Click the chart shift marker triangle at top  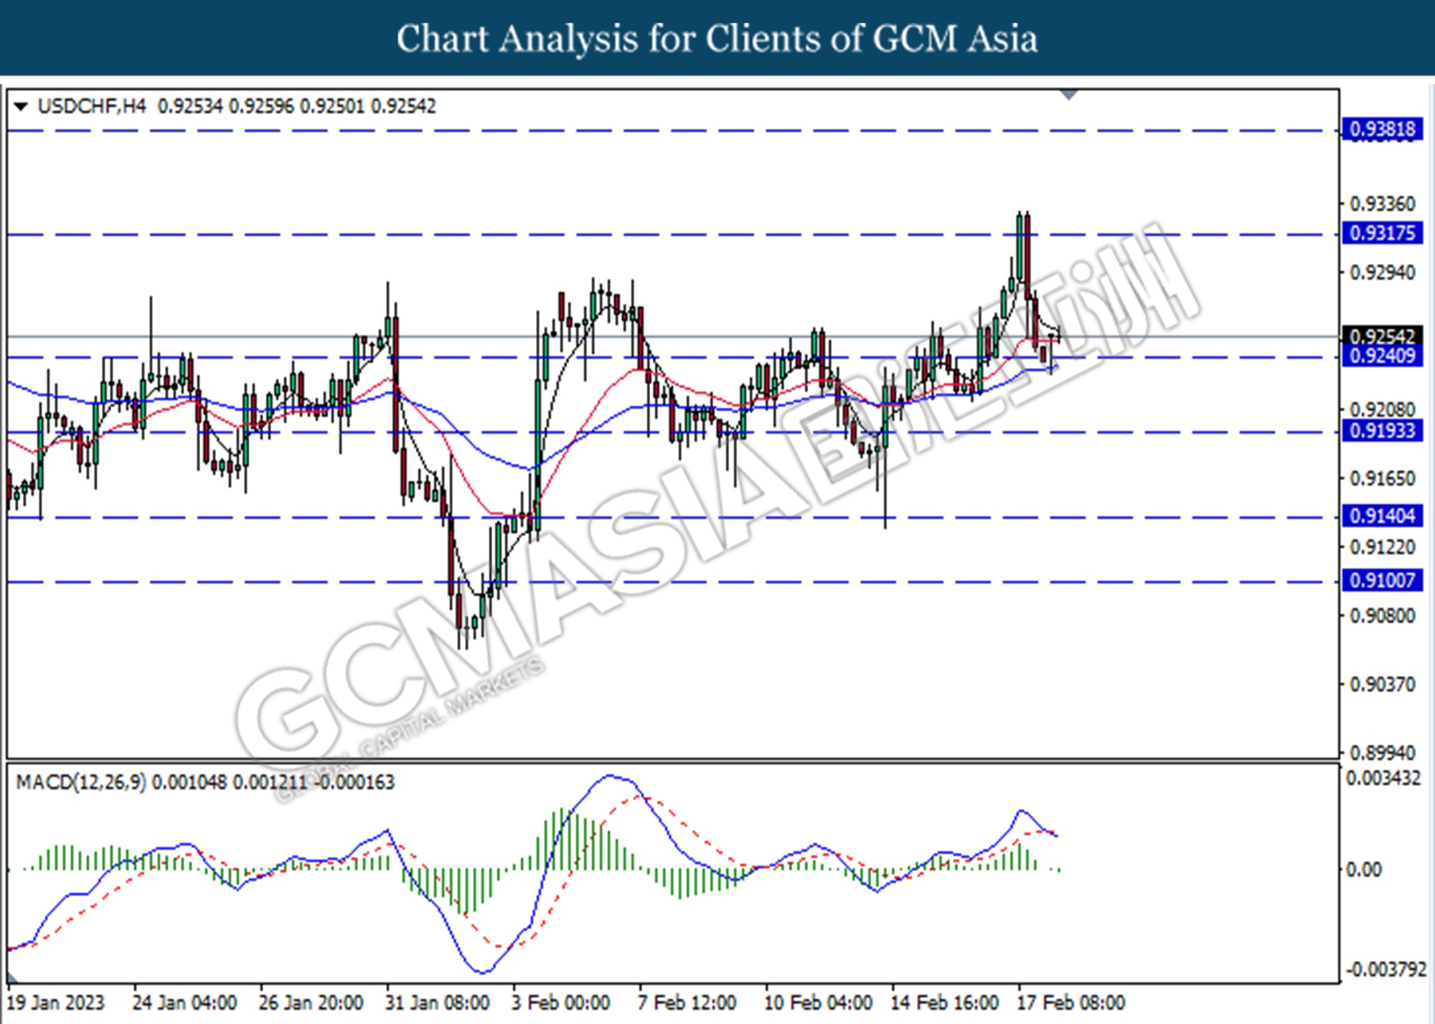tap(1069, 95)
